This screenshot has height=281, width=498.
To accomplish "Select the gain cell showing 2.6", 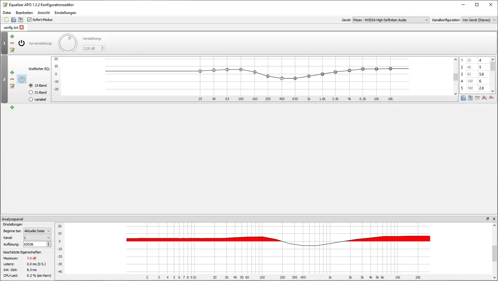I will point(484,88).
